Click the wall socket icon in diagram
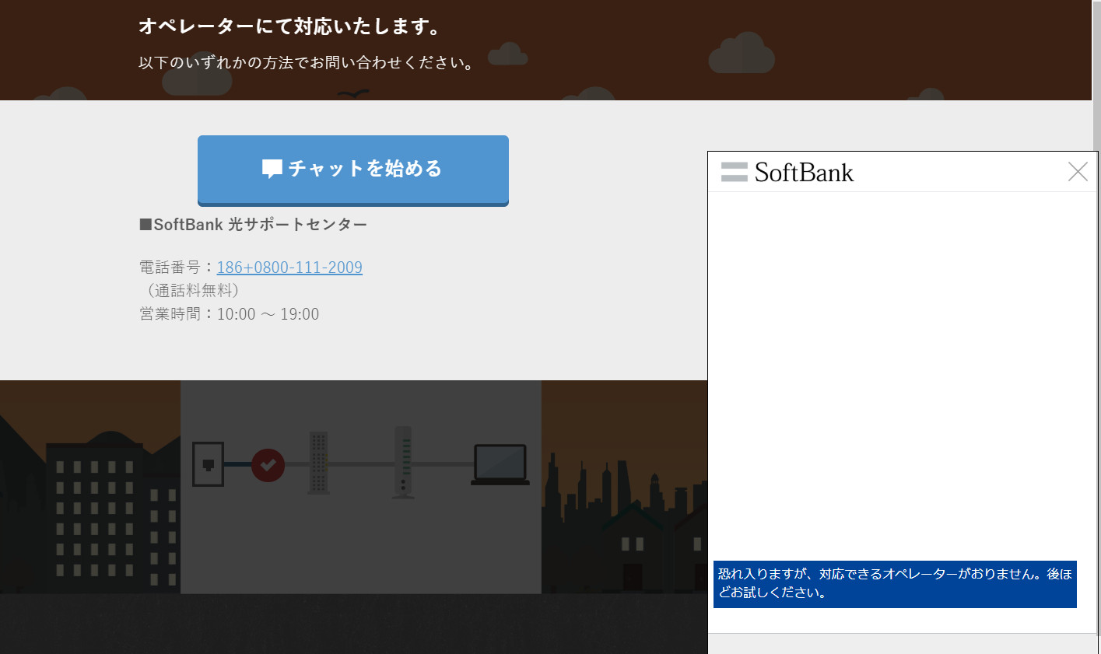The image size is (1101, 654). tap(208, 464)
